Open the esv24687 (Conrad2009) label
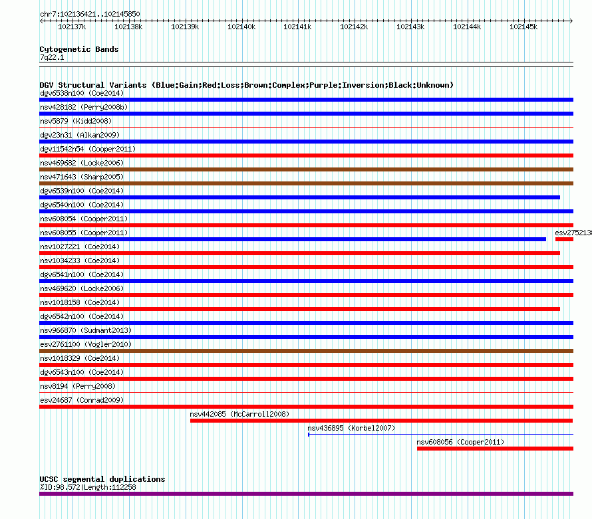Screen dimensions: 592x519 82,400
